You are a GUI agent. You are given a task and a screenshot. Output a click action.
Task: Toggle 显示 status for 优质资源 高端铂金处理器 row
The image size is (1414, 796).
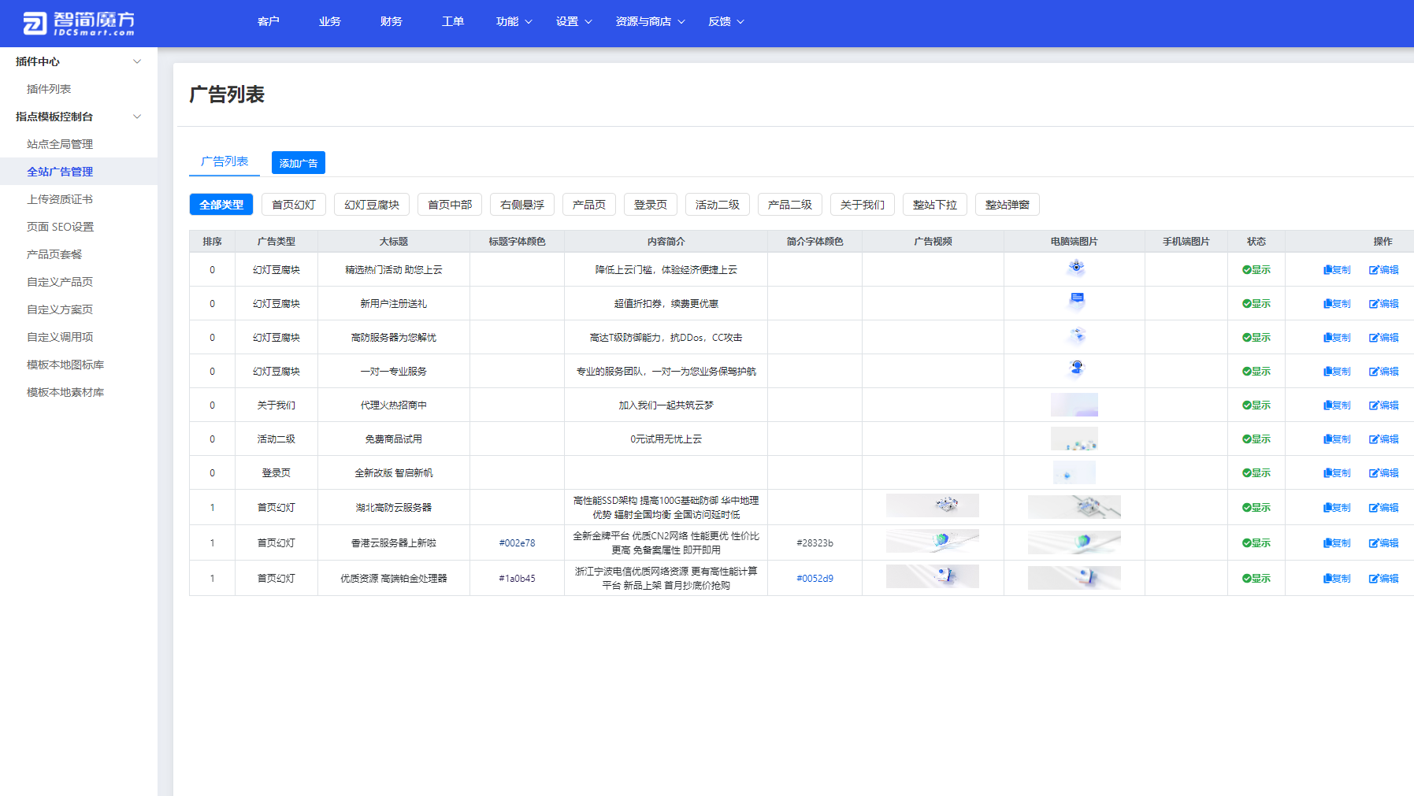pyautogui.click(x=1256, y=579)
